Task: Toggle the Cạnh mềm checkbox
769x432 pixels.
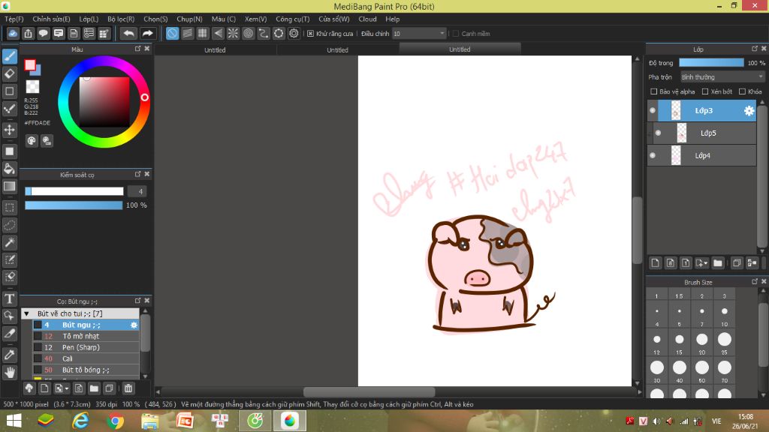Action: click(x=456, y=34)
